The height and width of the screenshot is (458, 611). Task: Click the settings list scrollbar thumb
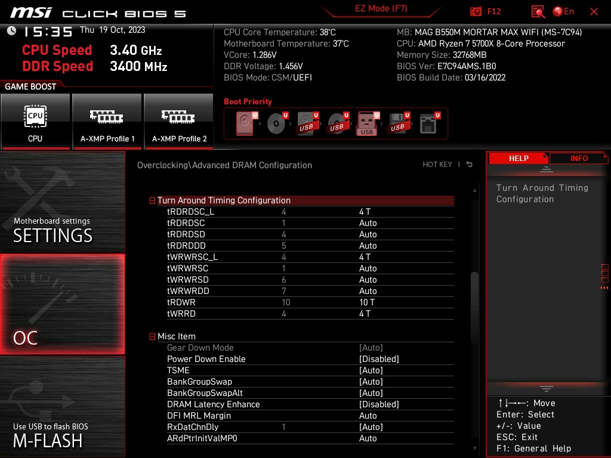[x=474, y=308]
